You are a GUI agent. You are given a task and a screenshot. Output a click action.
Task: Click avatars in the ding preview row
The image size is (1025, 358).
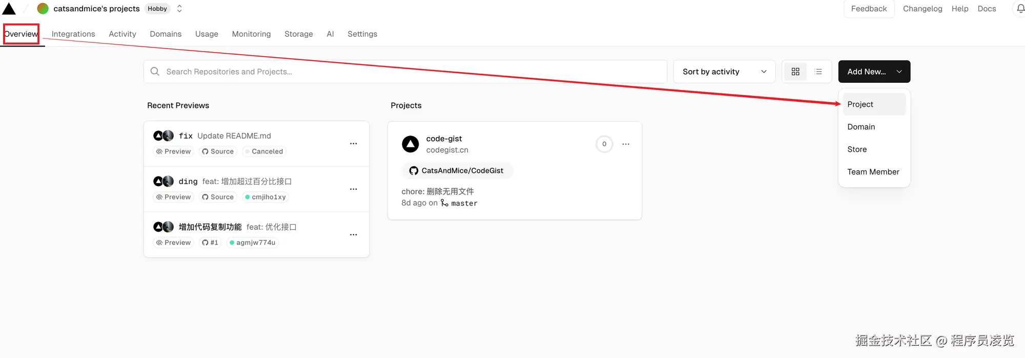[x=163, y=181]
